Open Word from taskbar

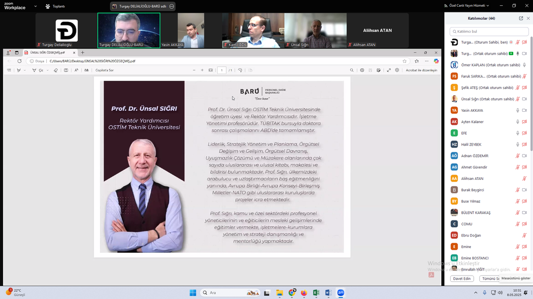[x=328, y=293]
